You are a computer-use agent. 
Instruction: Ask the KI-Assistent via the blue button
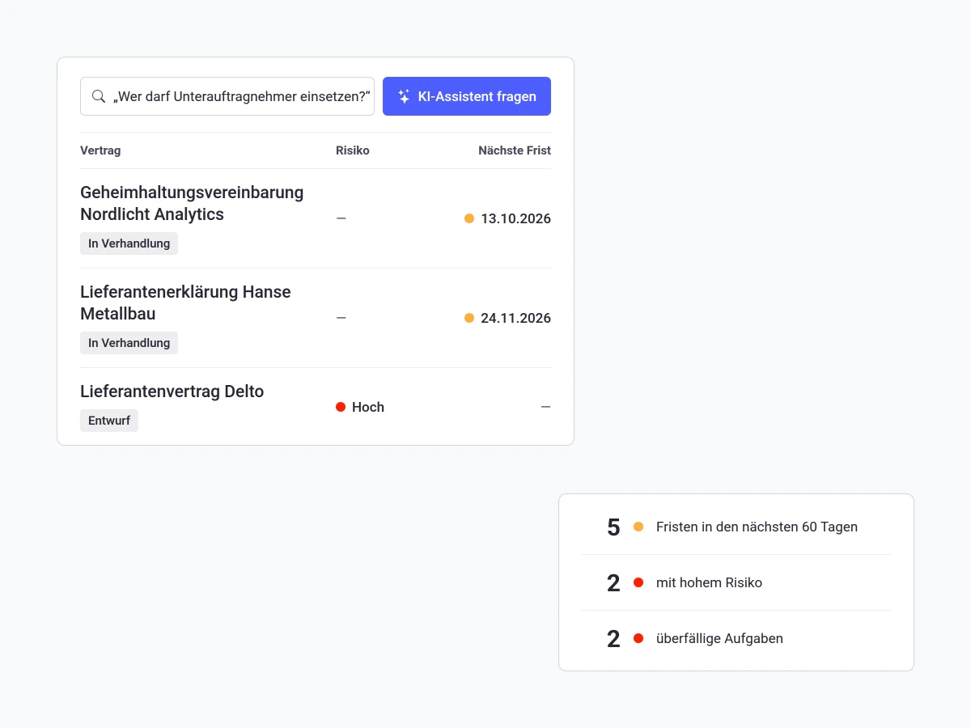click(467, 96)
